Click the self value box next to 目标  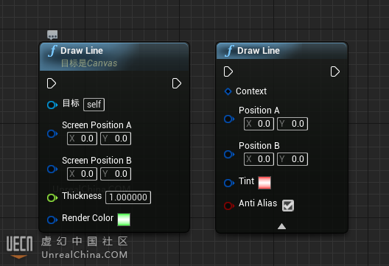point(94,105)
